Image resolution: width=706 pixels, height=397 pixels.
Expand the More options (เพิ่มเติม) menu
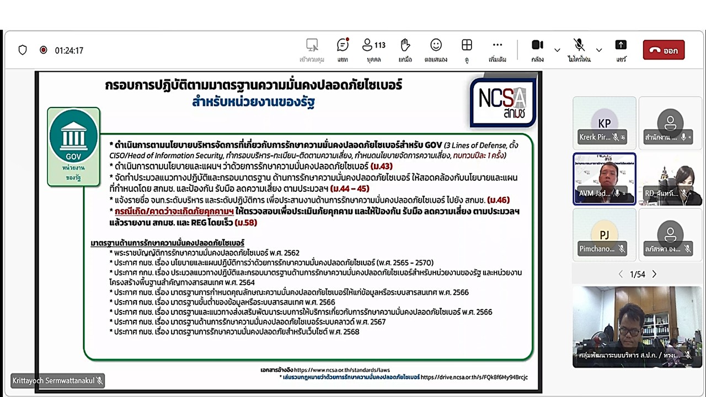(497, 47)
